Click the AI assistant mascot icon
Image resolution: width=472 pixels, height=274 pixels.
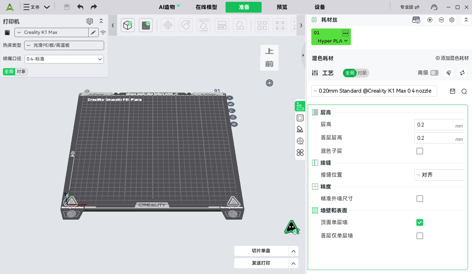click(291, 227)
